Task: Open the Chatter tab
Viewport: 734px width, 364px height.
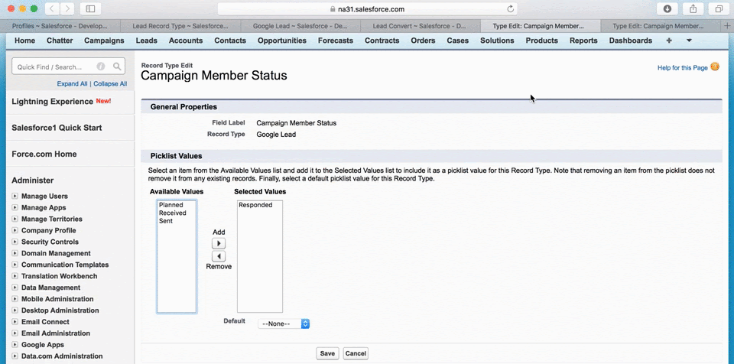Action: 60,41
